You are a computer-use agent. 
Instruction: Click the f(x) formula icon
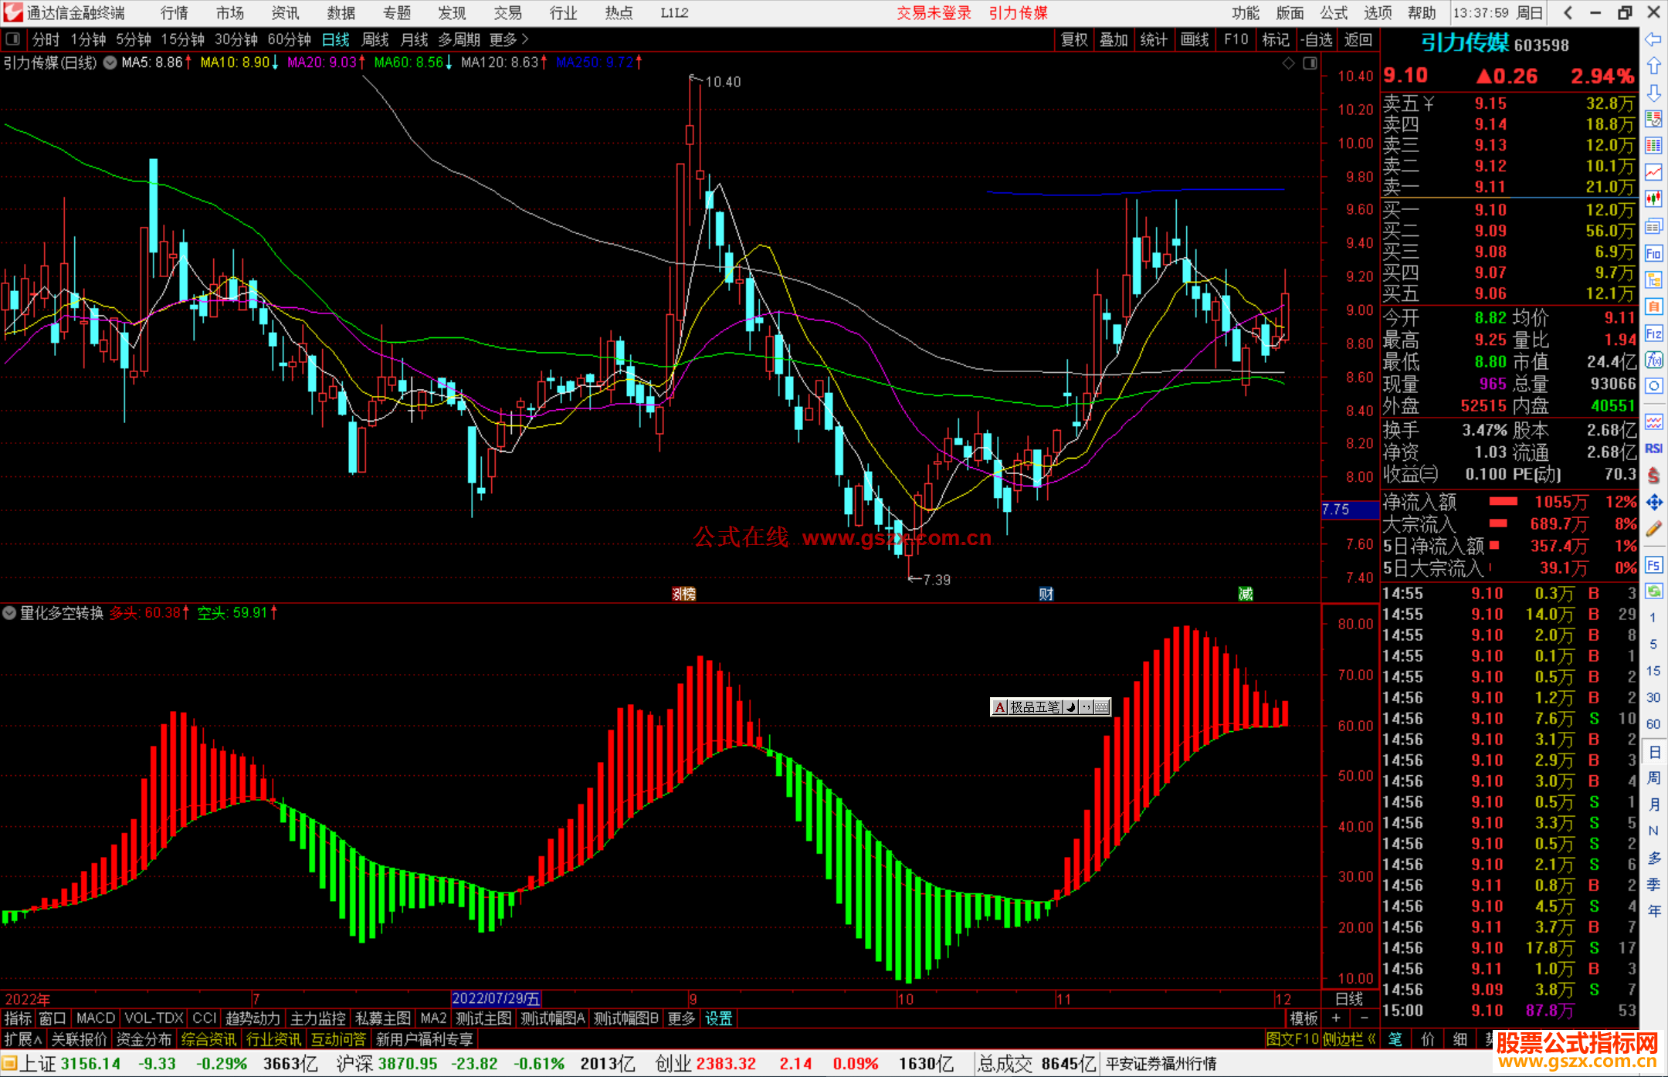(1653, 360)
